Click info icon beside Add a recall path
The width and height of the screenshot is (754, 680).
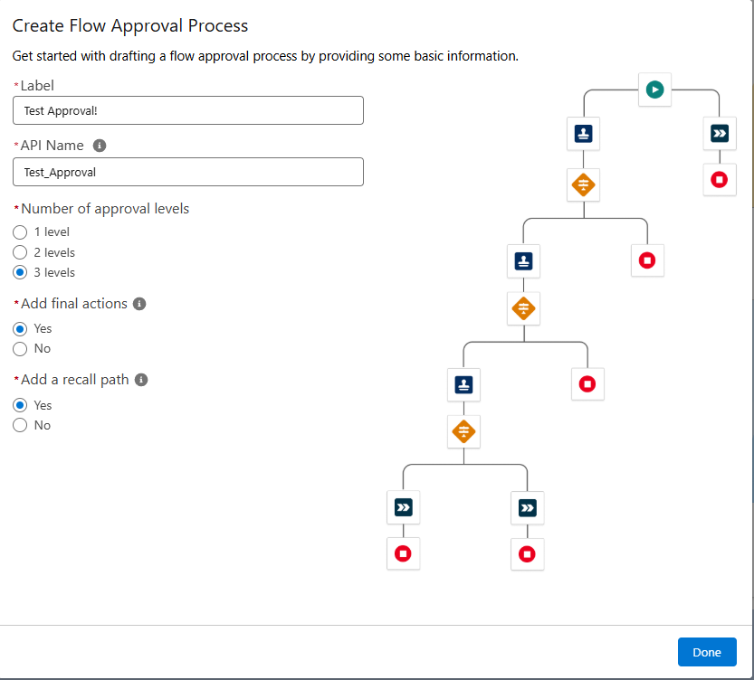click(x=141, y=380)
